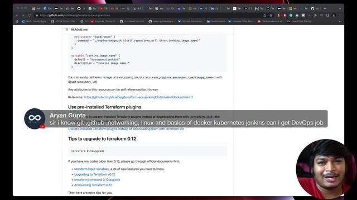Open a new tab with the plus button
The image size is (357, 200).
click(325, 9)
